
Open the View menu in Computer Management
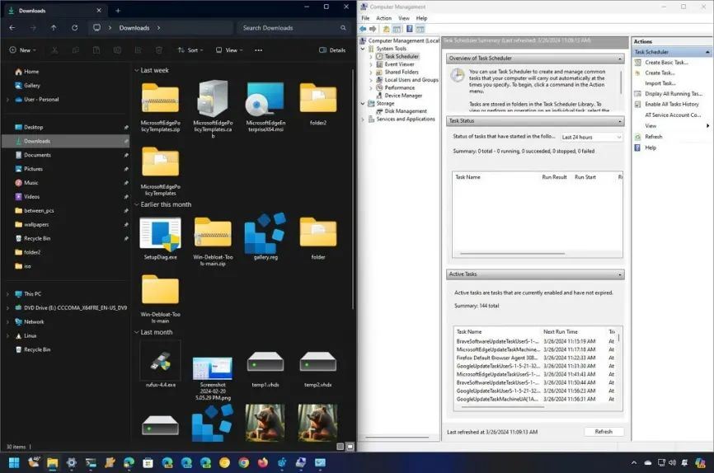[403, 17]
